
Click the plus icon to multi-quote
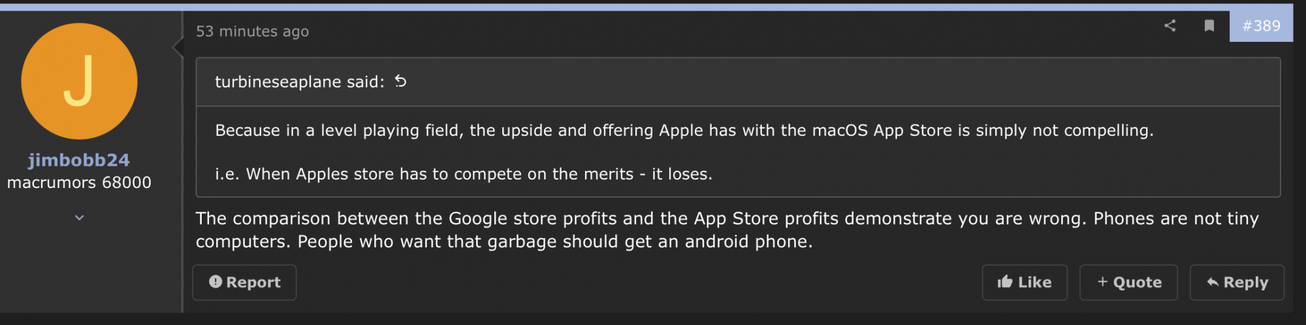pos(1102,281)
